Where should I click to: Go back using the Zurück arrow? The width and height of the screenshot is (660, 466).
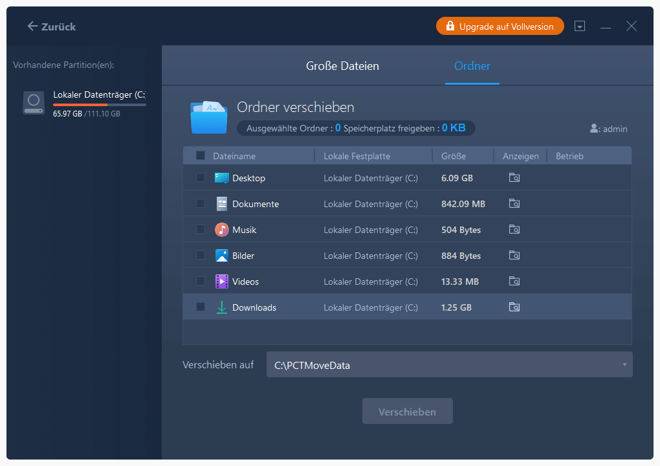pyautogui.click(x=51, y=27)
